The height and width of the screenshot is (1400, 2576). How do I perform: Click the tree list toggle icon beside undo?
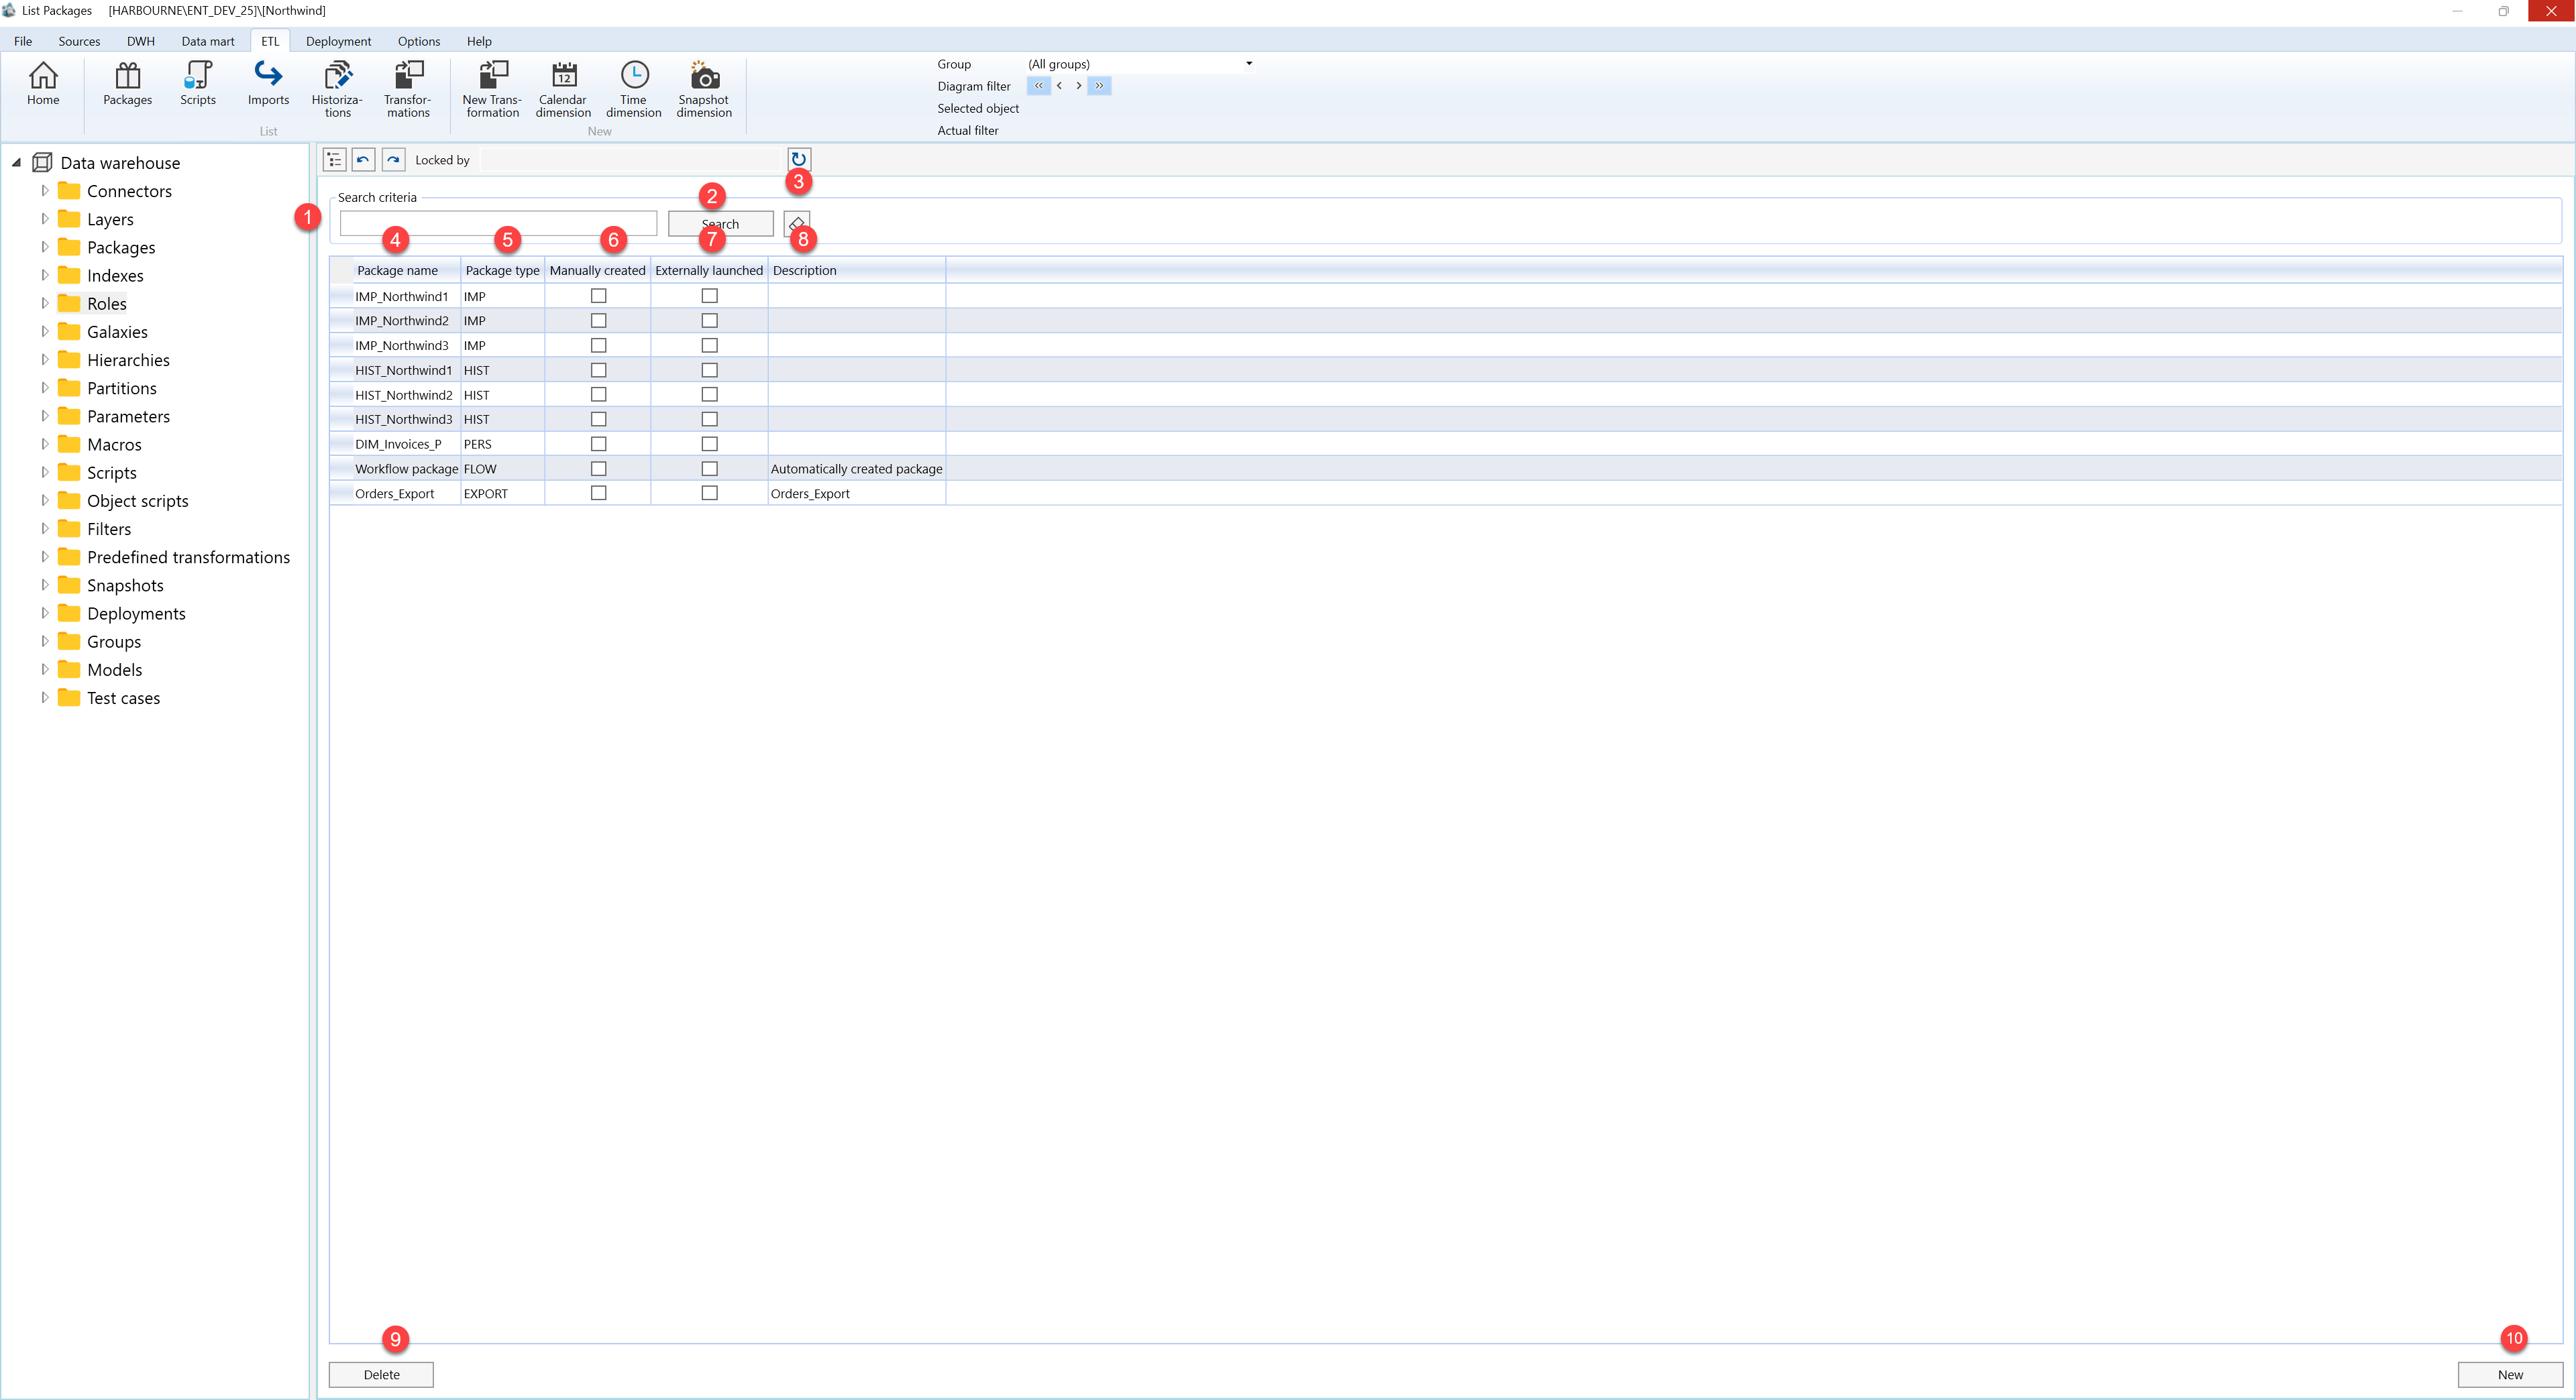tap(334, 160)
